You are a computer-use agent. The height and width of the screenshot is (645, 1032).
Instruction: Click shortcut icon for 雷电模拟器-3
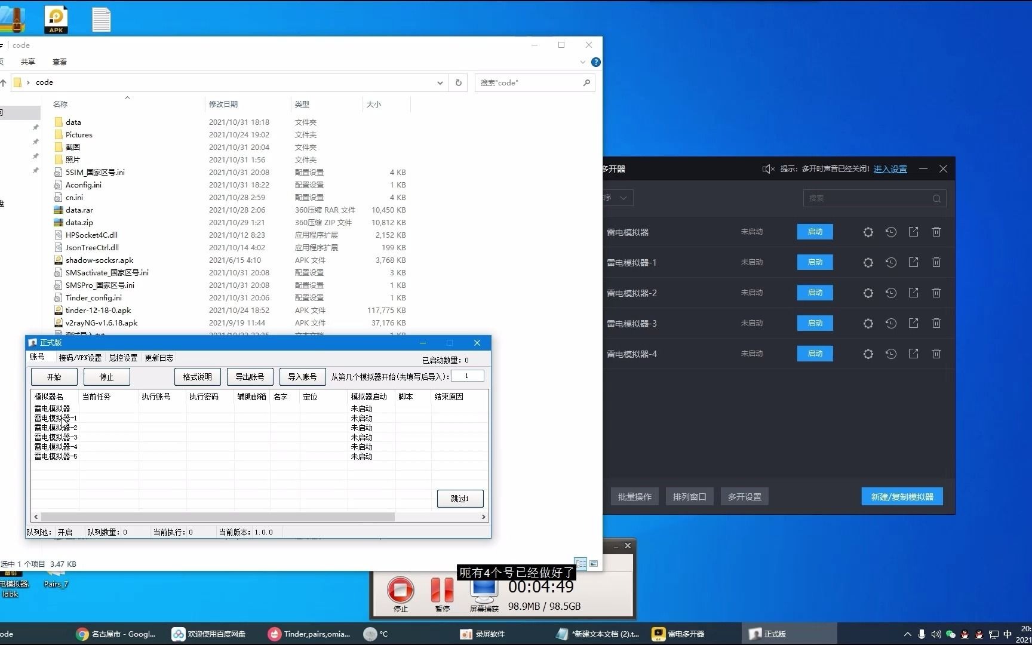click(914, 323)
